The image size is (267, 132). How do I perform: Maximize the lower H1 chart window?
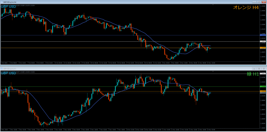259,68
